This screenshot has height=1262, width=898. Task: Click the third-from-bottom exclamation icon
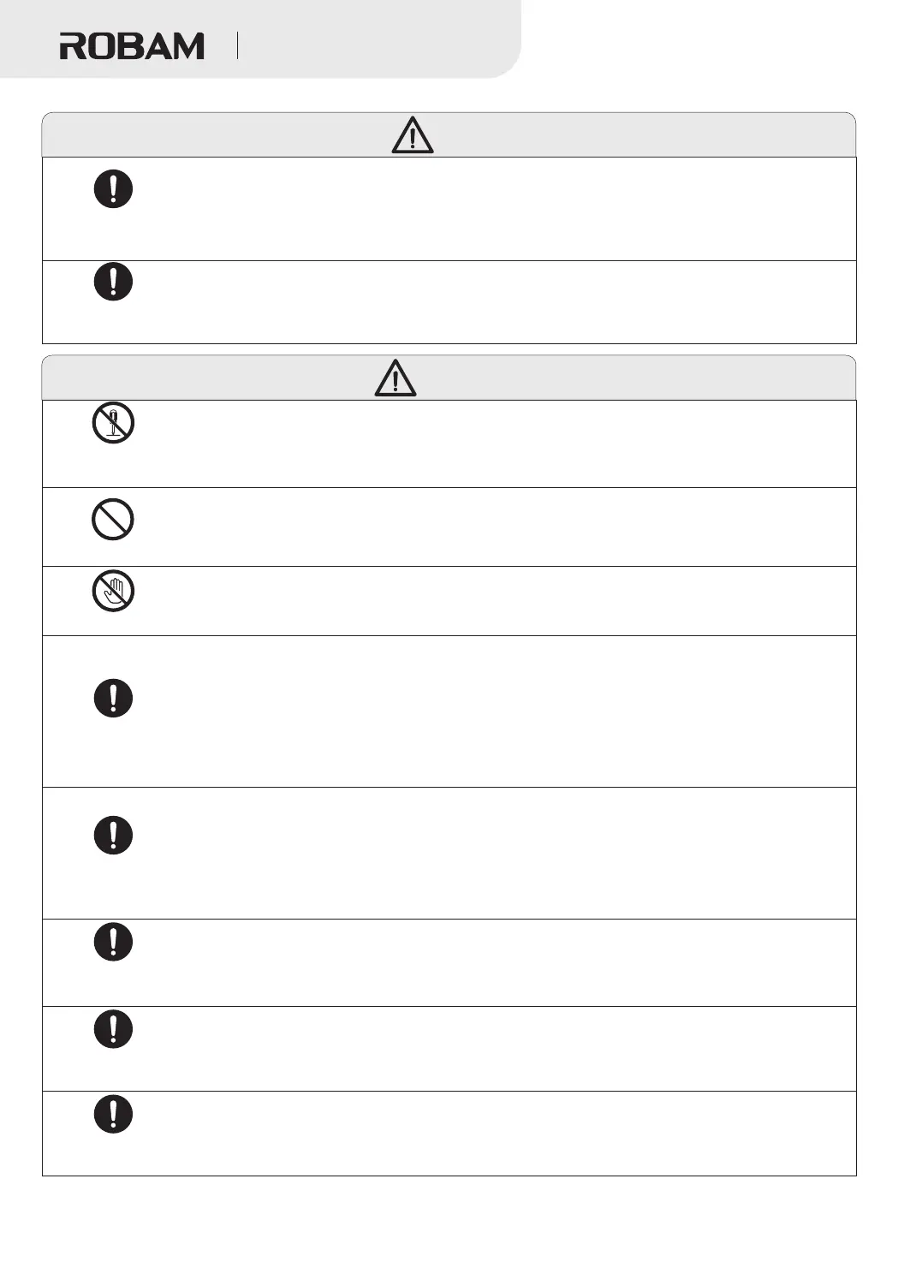click(x=113, y=942)
